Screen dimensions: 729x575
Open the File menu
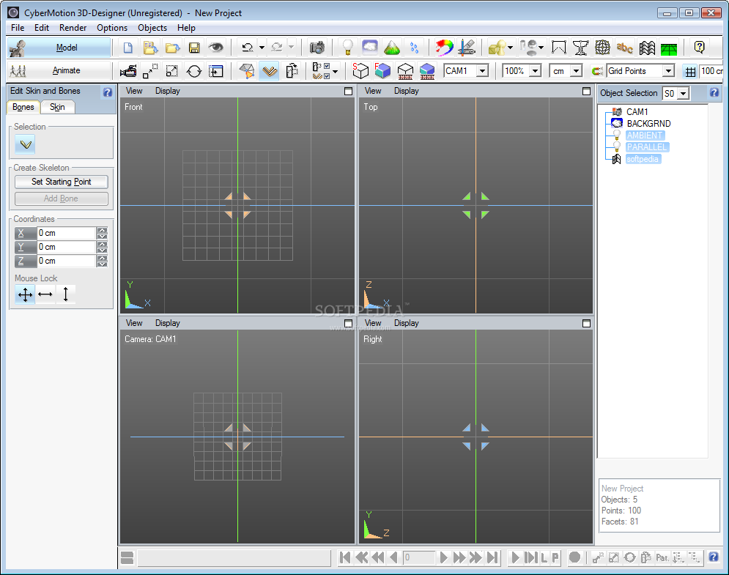(x=18, y=28)
